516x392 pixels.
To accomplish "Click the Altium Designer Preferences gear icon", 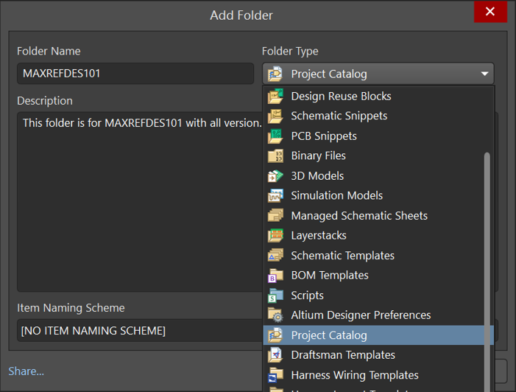I will 275,315.
